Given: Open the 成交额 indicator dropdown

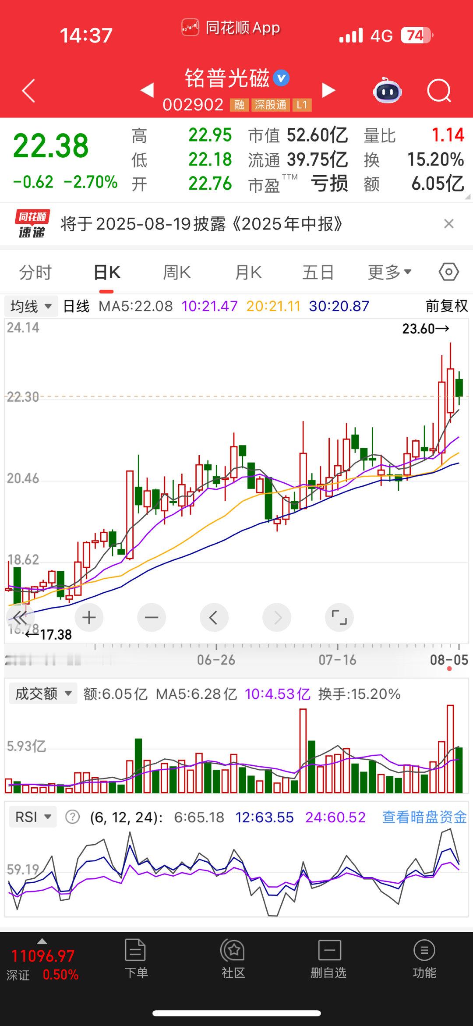Looking at the screenshot, I should click(x=43, y=693).
